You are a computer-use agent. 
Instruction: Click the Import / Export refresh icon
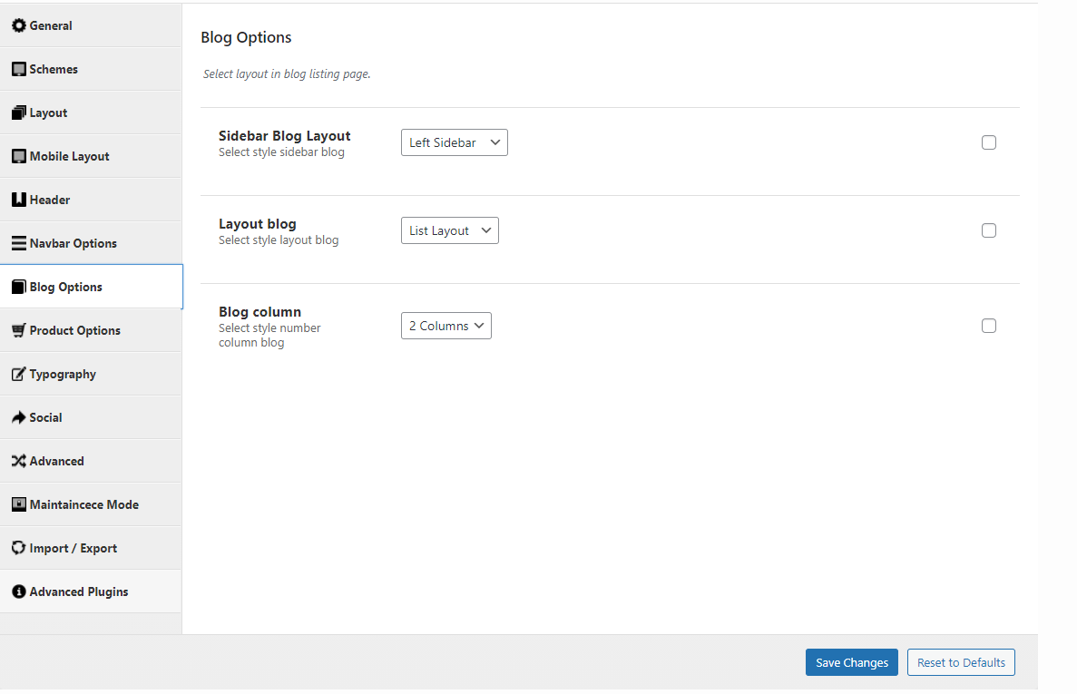coord(18,548)
